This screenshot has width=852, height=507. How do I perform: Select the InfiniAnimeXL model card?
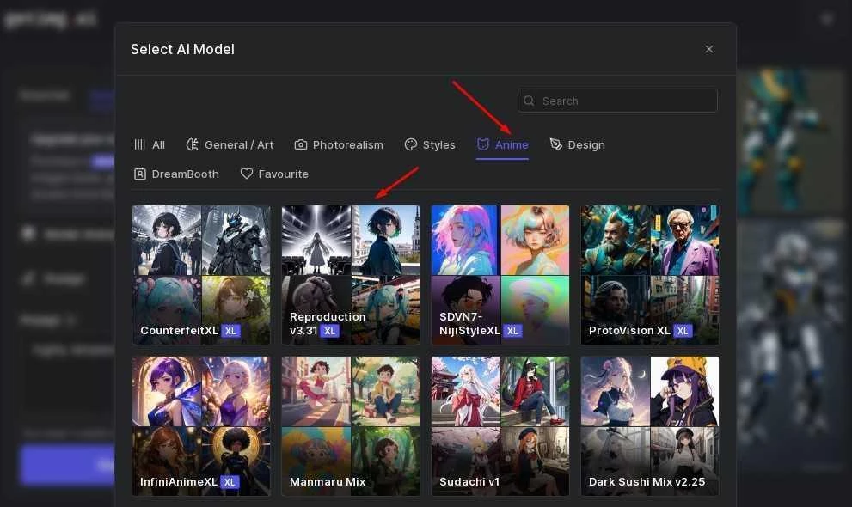201,426
